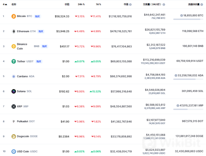206x156 pixels.
Task: Open the Tether name link
Action: pos(21,62)
